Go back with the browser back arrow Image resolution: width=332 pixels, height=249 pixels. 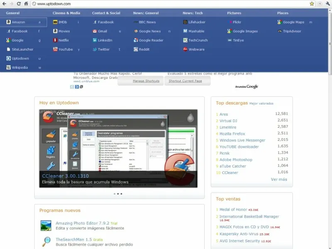click(4, 4)
